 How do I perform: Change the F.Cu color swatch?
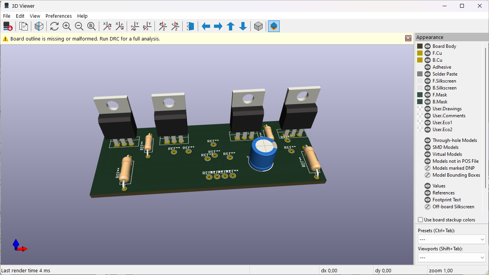(420, 53)
